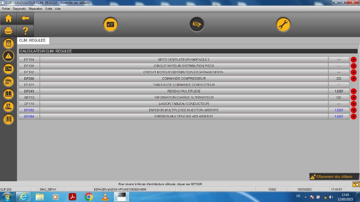Click Effacement des défauts button
The width and height of the screenshot is (360, 202).
coord(334,176)
